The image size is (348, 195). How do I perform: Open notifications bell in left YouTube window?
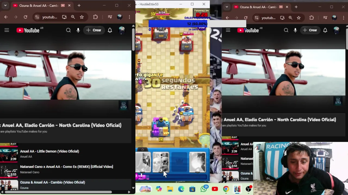[110, 30]
